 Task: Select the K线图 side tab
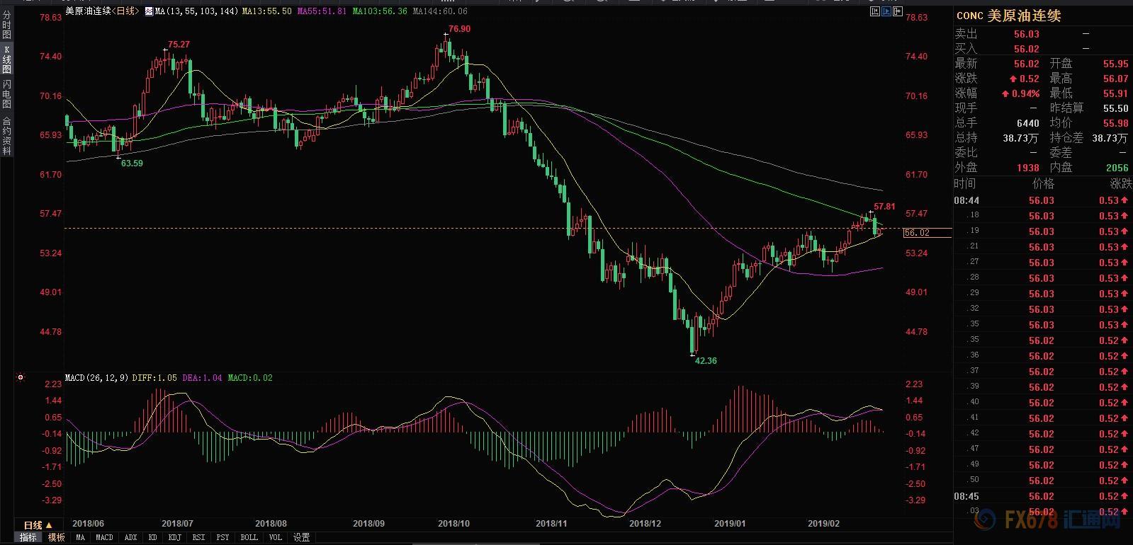(x=6, y=60)
